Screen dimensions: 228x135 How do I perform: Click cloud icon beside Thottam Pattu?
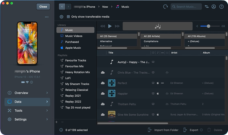tap(103, 104)
